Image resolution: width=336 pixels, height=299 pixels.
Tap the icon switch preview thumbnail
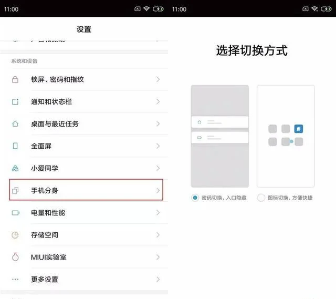[x=286, y=136]
